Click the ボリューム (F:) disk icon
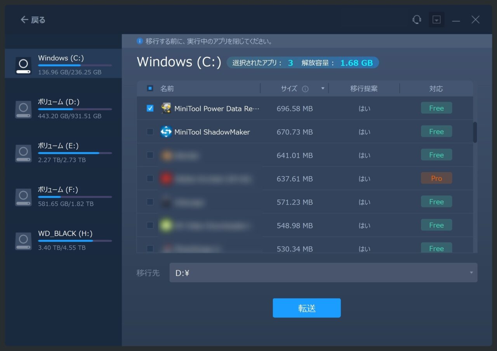This screenshot has width=497, height=351. coord(23,197)
